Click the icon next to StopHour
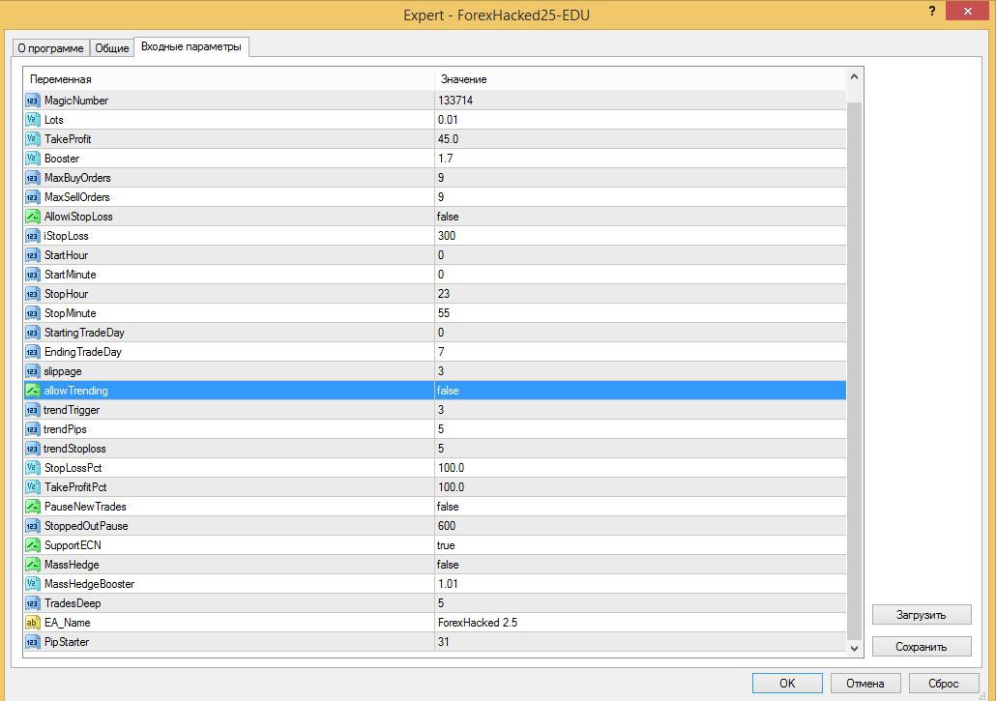The height and width of the screenshot is (701, 996). click(33, 294)
